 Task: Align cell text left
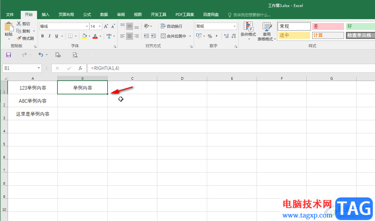tap(123, 36)
